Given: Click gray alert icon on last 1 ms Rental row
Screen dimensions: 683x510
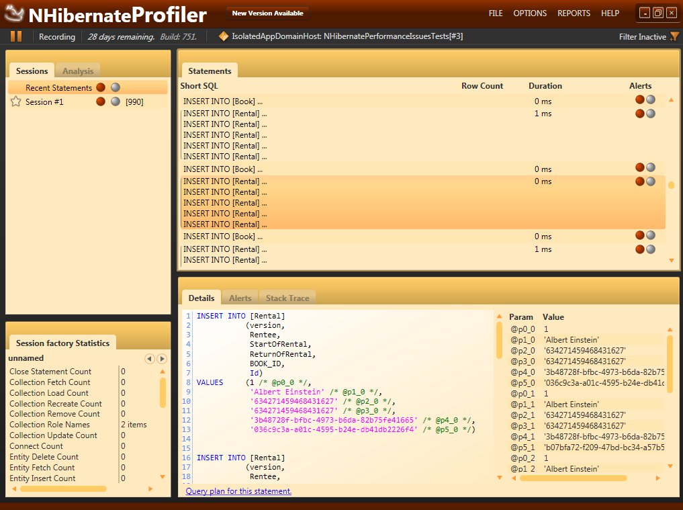Looking at the screenshot, I should [651, 249].
